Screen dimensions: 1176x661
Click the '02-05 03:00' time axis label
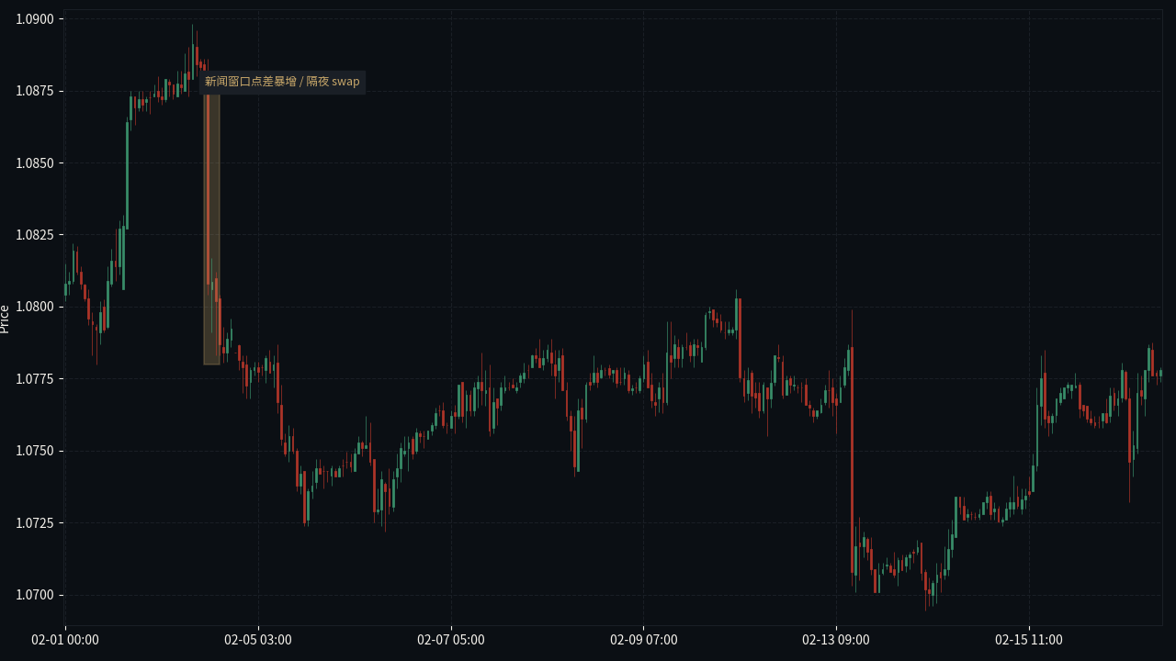pyautogui.click(x=258, y=640)
